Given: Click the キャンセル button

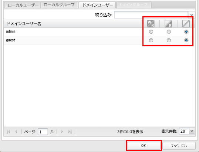Looking at the screenshot, I should pos(179,146).
